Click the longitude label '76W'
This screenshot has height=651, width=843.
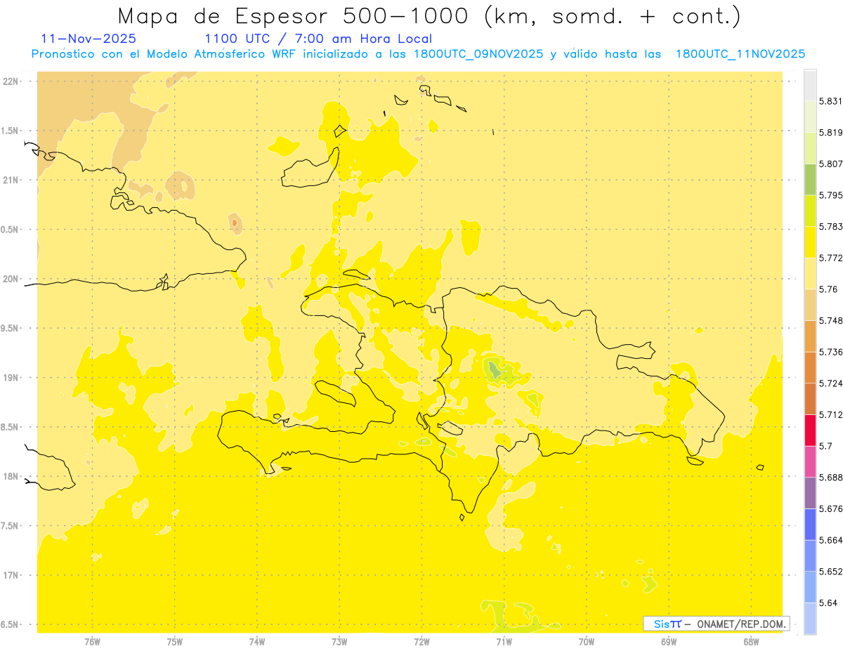[x=92, y=641]
